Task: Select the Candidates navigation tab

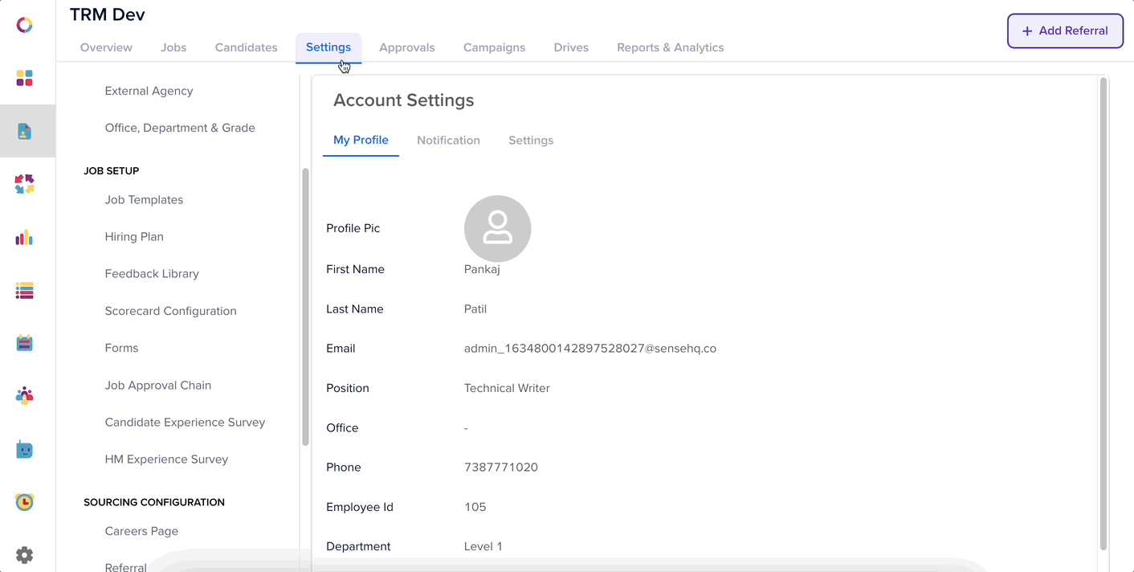Action: tap(246, 47)
